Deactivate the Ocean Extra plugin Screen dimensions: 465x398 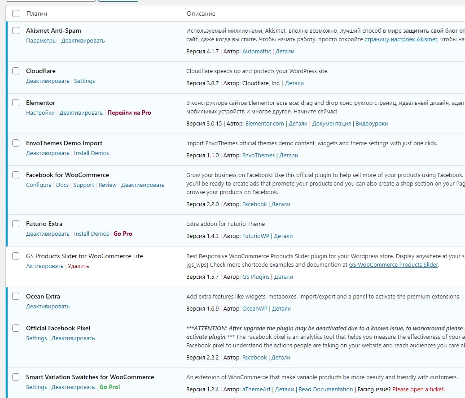(48, 306)
